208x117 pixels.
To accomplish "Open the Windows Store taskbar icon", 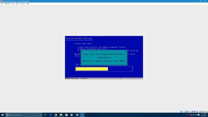I will (x=66, y=115).
